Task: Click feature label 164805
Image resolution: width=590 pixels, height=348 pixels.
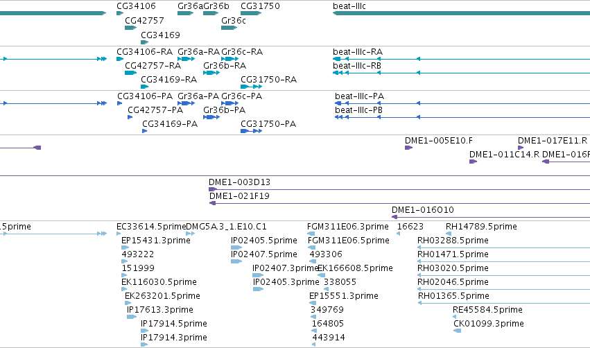Action: 328,324
